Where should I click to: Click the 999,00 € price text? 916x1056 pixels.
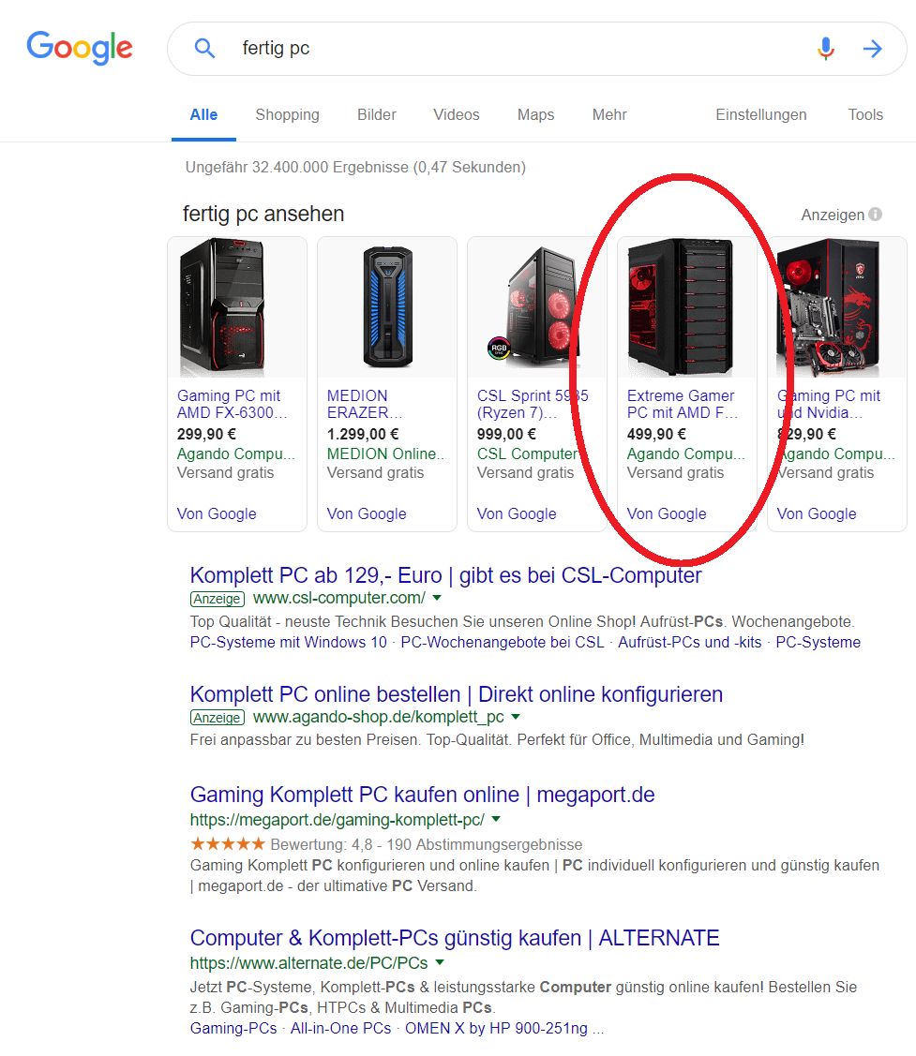pos(506,435)
